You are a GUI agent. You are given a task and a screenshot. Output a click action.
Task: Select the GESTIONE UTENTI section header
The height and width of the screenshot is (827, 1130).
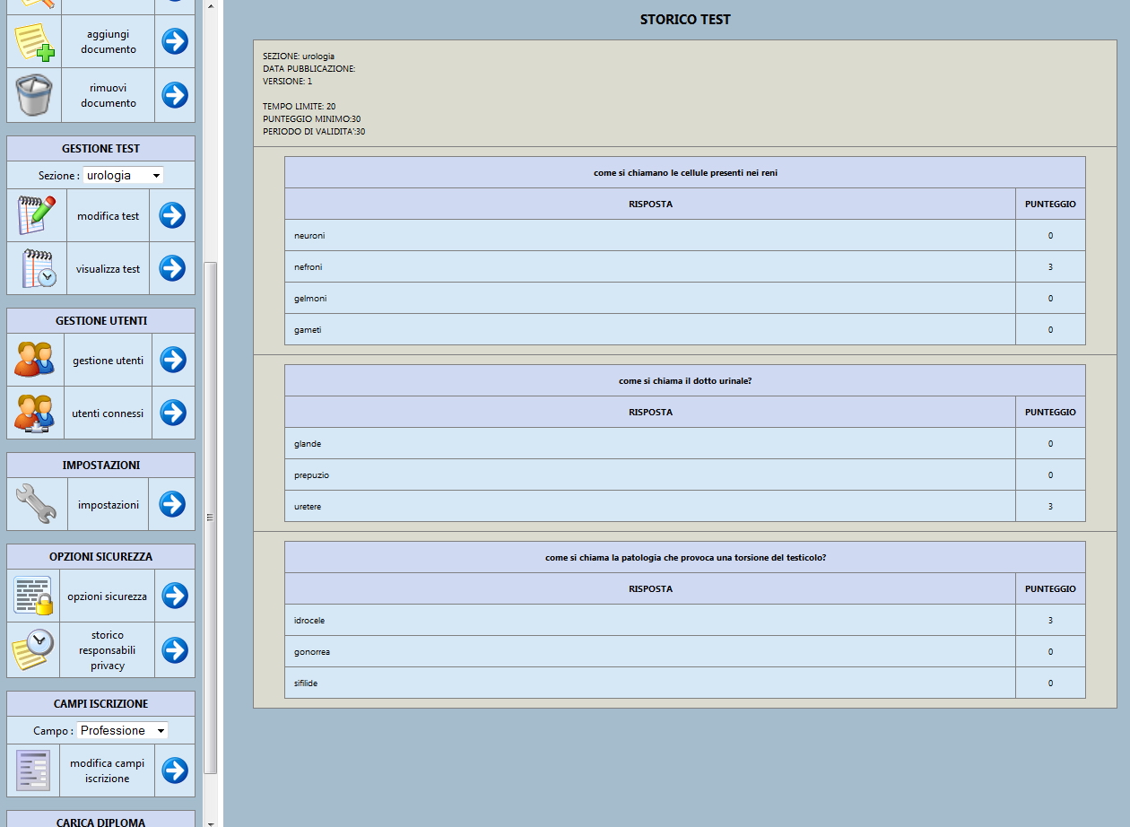(x=100, y=320)
